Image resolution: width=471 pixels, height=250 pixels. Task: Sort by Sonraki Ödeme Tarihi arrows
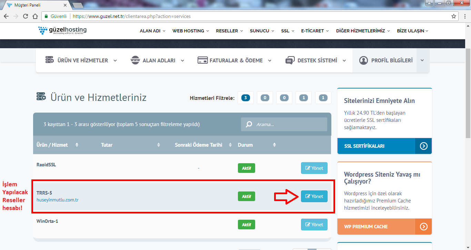[x=230, y=145]
